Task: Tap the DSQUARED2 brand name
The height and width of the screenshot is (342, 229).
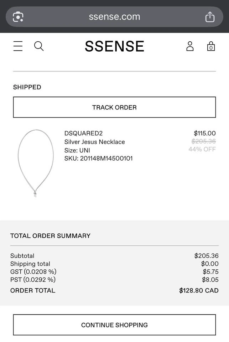Action: 83,133
